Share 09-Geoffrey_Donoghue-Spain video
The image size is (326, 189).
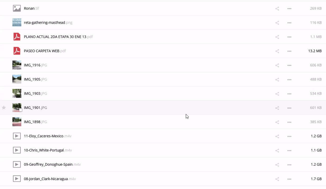point(277,165)
